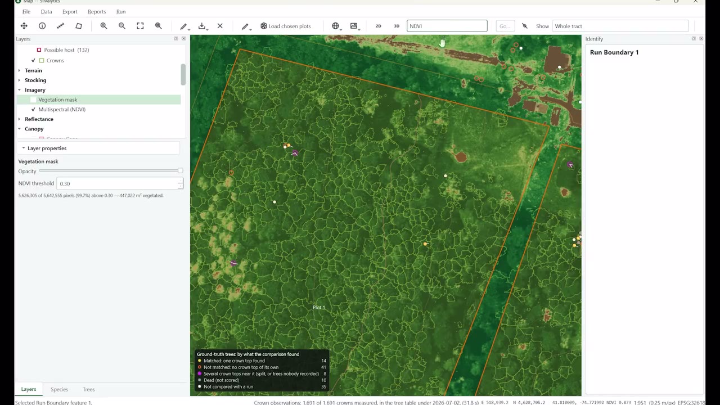
Task: Collapse the Imagery layer group
Action: 20,90
